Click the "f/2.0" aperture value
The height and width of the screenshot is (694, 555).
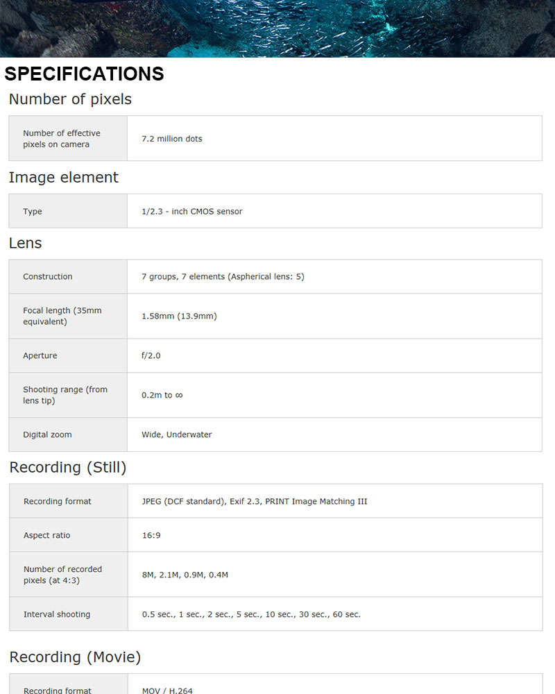pyautogui.click(x=151, y=356)
